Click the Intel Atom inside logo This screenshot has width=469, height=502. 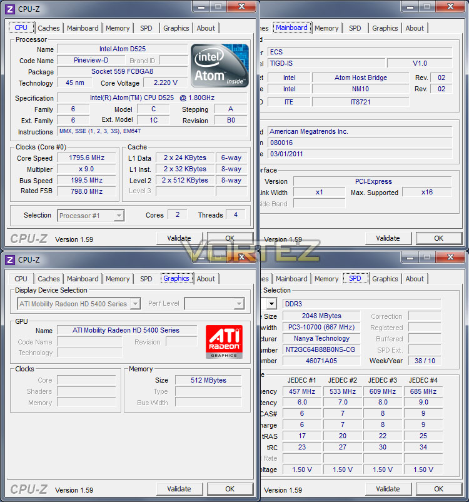pyautogui.click(x=219, y=66)
